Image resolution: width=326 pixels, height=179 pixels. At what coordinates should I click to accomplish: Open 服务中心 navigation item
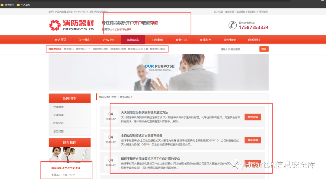pyautogui.click(x=181, y=40)
